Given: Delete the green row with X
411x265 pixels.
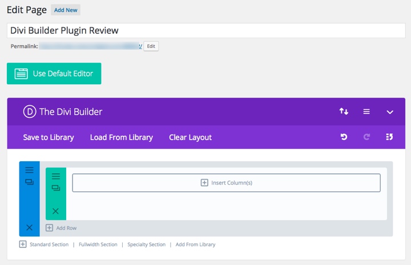Looking at the screenshot, I should (x=55, y=211).
